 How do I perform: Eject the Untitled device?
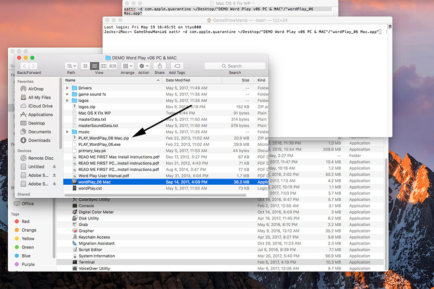click(54, 167)
